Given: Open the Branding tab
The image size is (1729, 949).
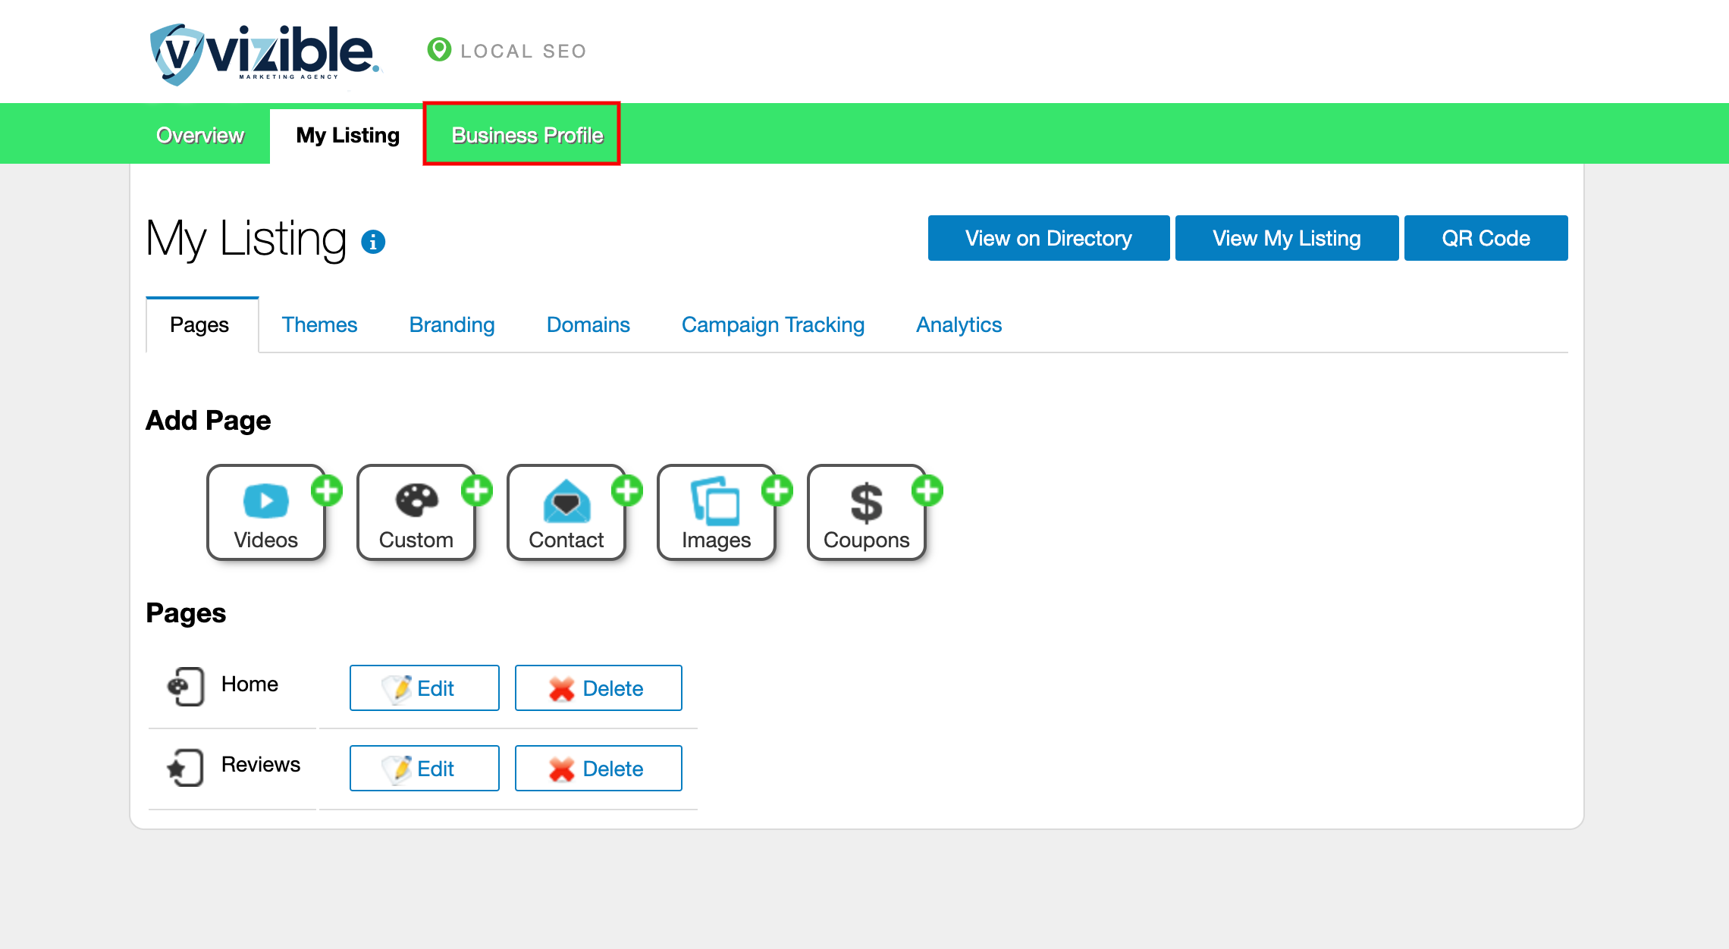Looking at the screenshot, I should point(452,324).
